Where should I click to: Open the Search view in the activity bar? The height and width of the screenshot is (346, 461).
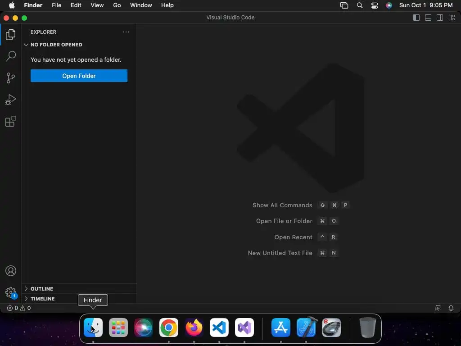[11, 56]
